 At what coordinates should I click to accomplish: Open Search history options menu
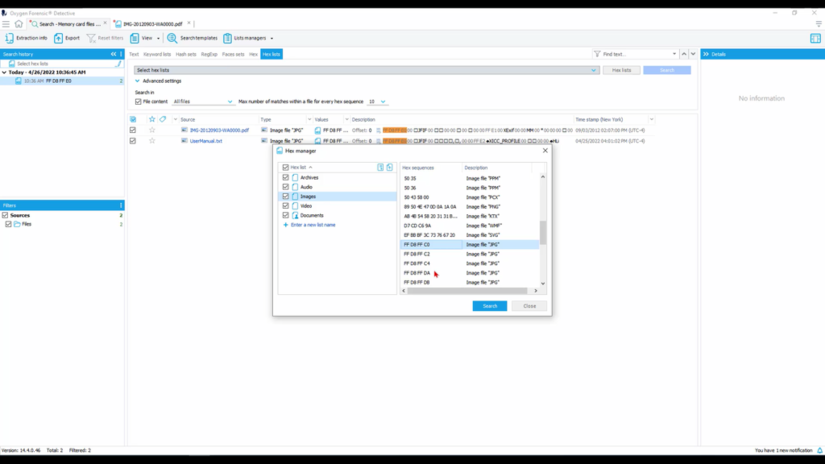click(121, 54)
